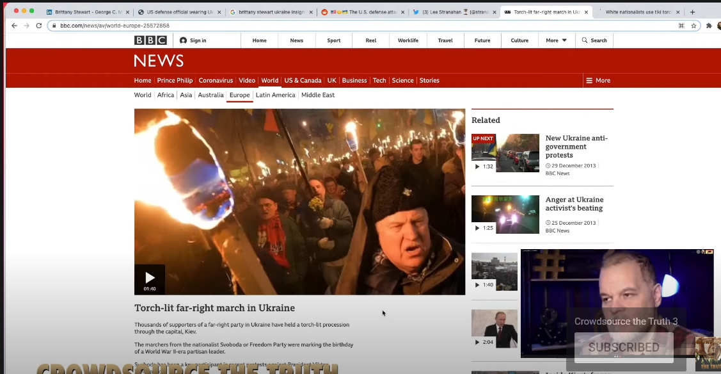Viewport: 721px width, 374px height.
Task: Play the 1:25 night street video thumbnail
Action: (x=505, y=215)
